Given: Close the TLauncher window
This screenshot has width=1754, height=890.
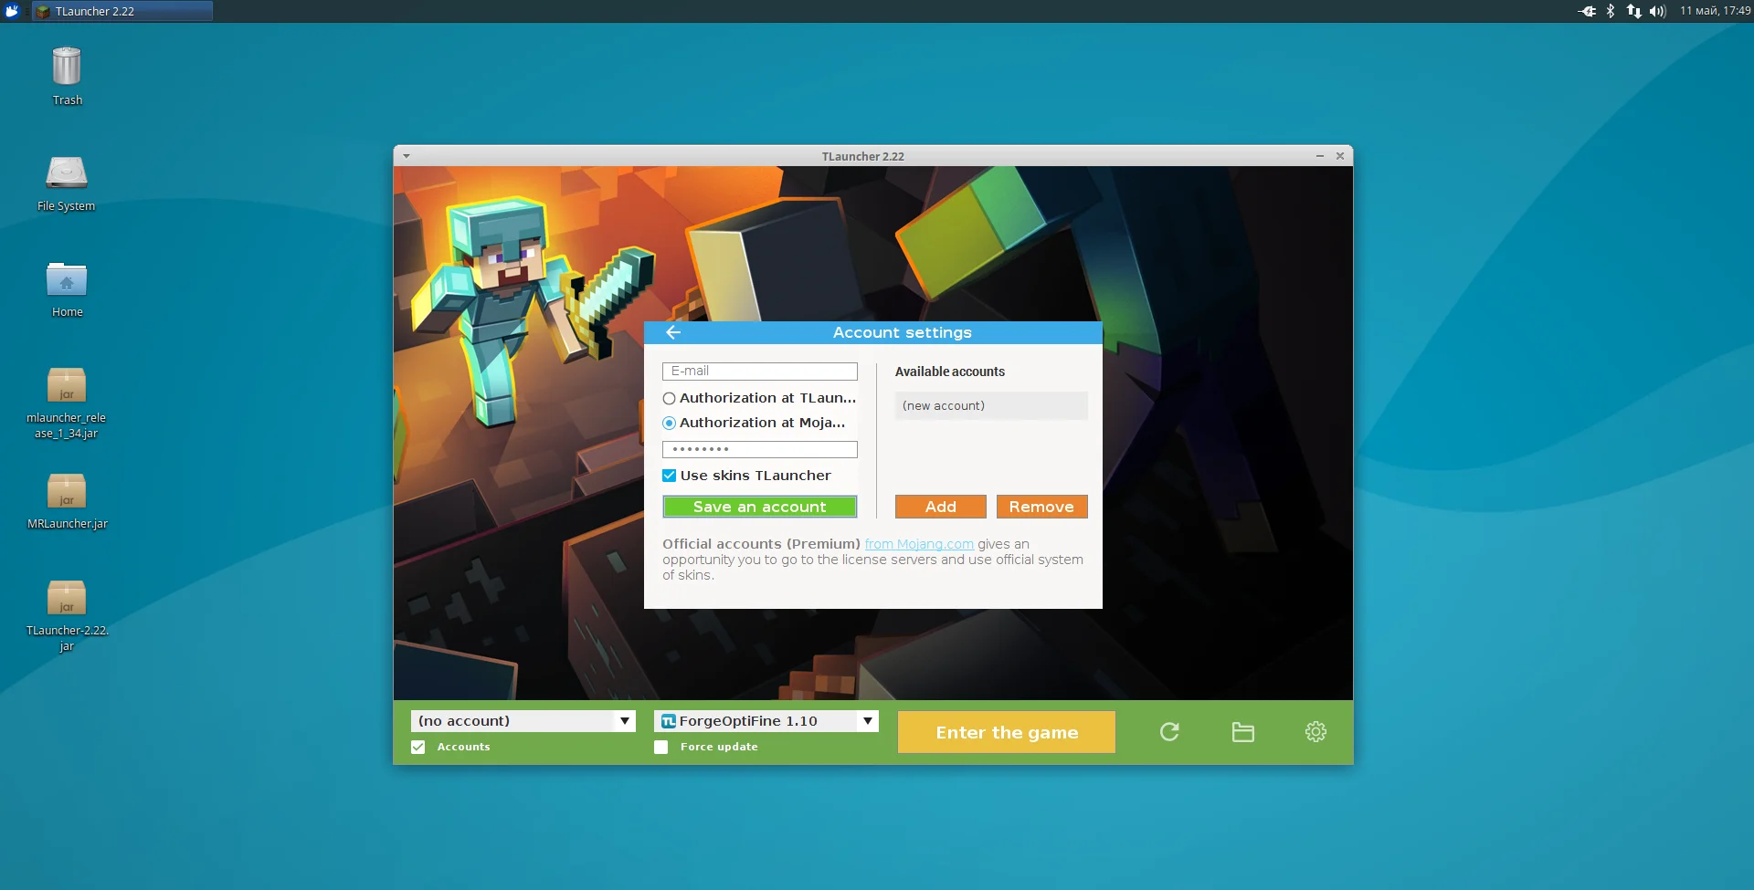Looking at the screenshot, I should 1340,156.
